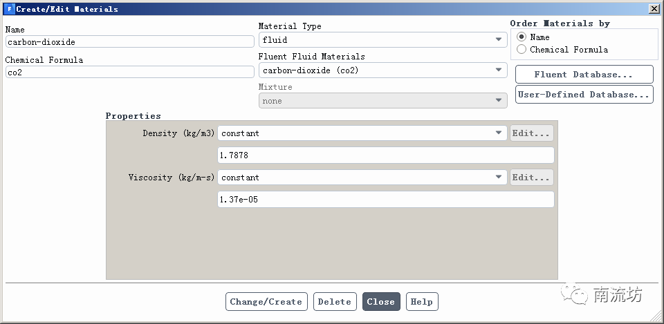Viewport: 664px width, 324px height.
Task: Click the disabled Mixture dropdown
Action: coord(382,101)
